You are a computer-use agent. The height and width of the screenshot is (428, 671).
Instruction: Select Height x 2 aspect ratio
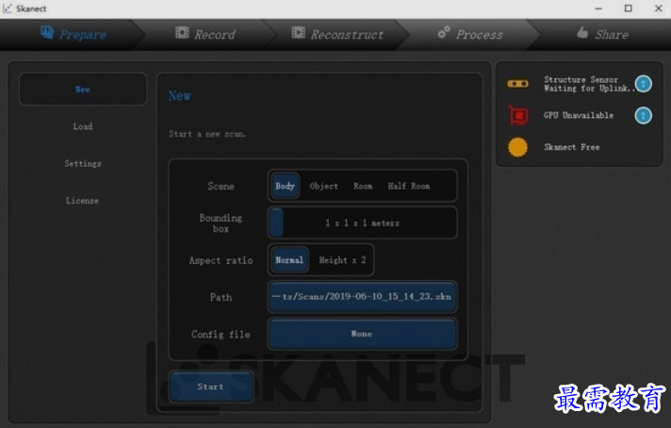342,260
